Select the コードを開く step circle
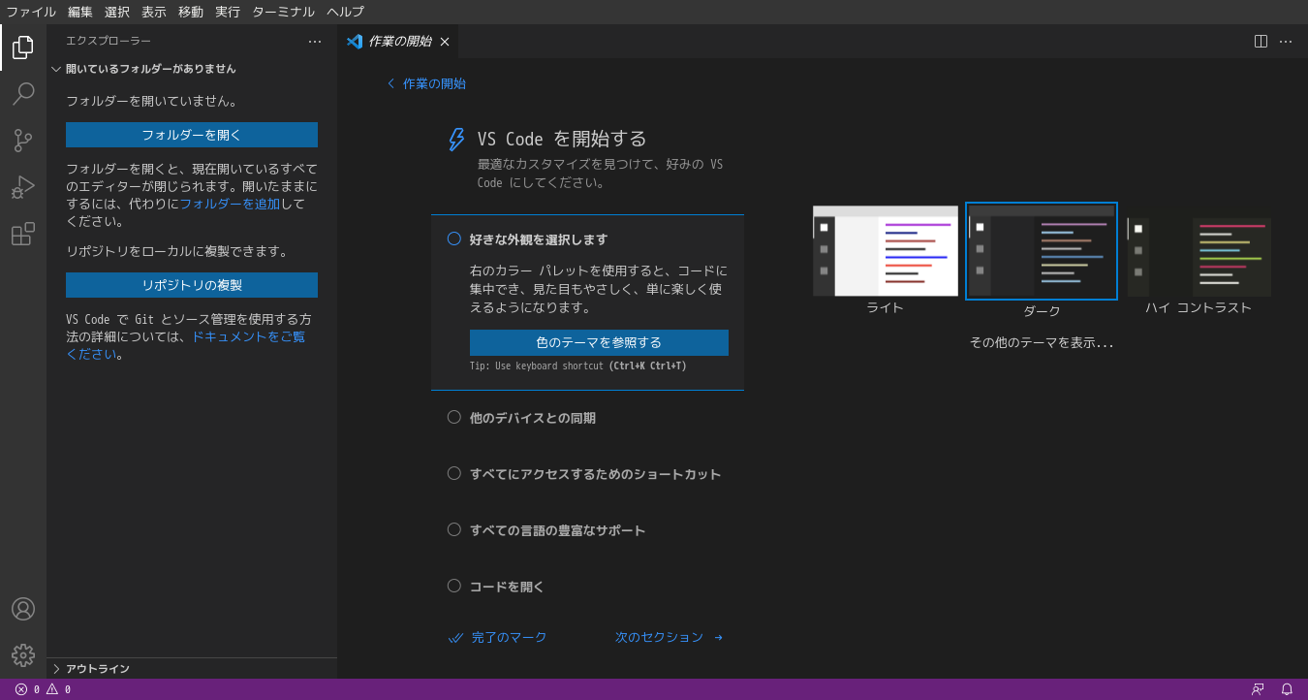The image size is (1308, 700). pyautogui.click(x=454, y=586)
